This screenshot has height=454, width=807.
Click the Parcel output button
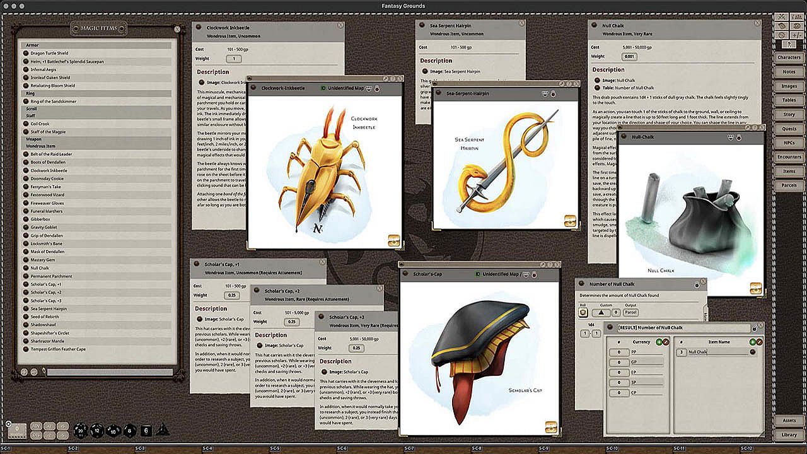click(x=630, y=312)
